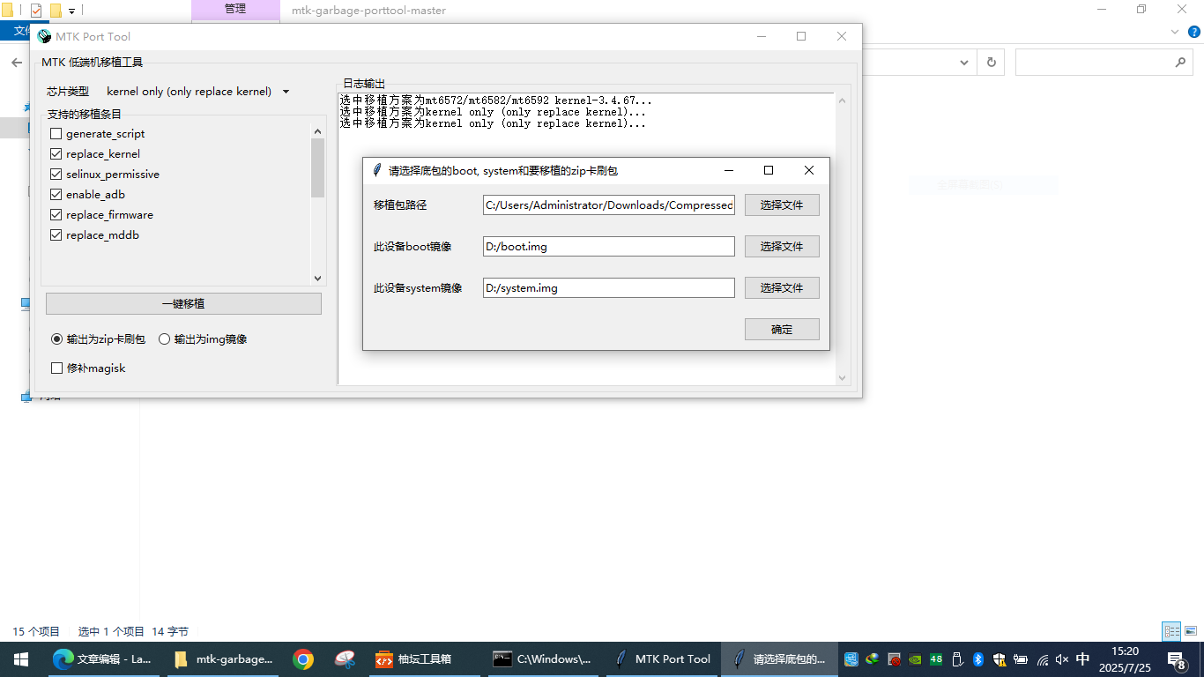Open the notification center icon
This screenshot has width=1204, height=677.
pos(1176,659)
